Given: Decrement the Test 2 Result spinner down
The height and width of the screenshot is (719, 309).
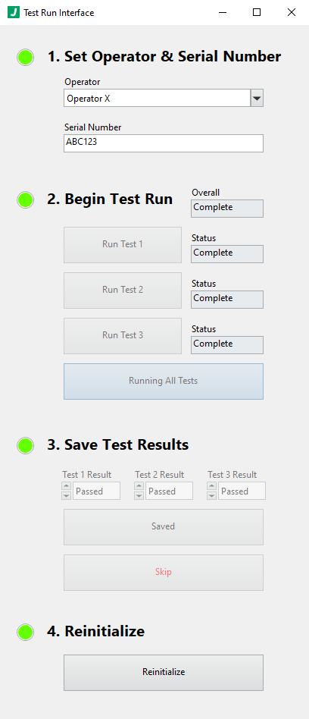Looking at the screenshot, I should [139, 496].
